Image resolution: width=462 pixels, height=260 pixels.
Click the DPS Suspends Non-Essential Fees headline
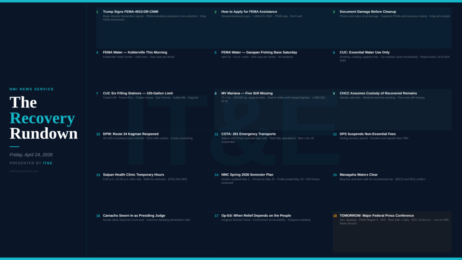point(367,134)
